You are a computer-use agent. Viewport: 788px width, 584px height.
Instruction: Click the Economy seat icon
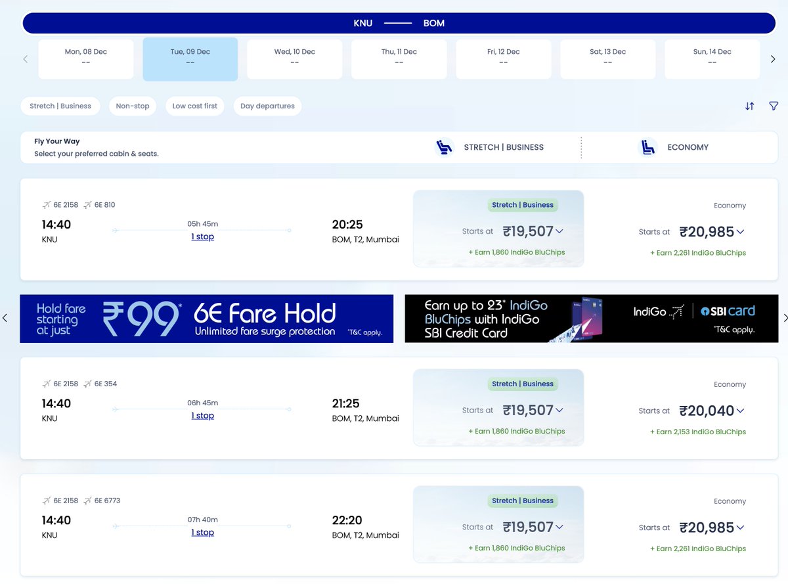[648, 147]
